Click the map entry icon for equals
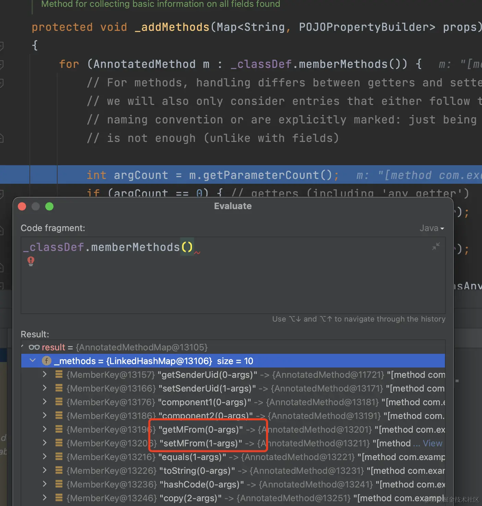Viewport: 482px width, 506px height. 59,457
